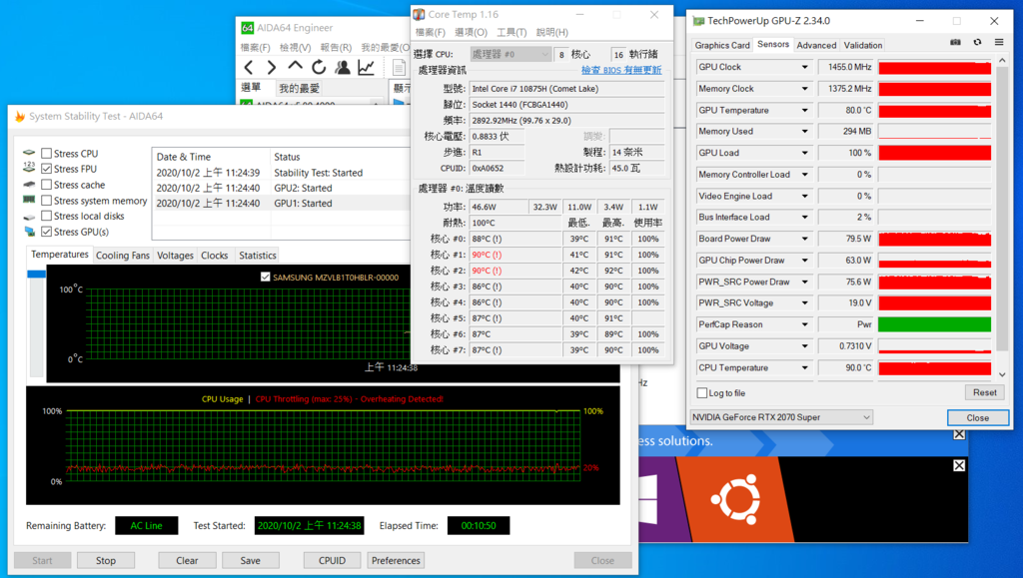Enable Stress local disks checkbox
Screen dimensions: 1023x578
[x=46, y=216]
